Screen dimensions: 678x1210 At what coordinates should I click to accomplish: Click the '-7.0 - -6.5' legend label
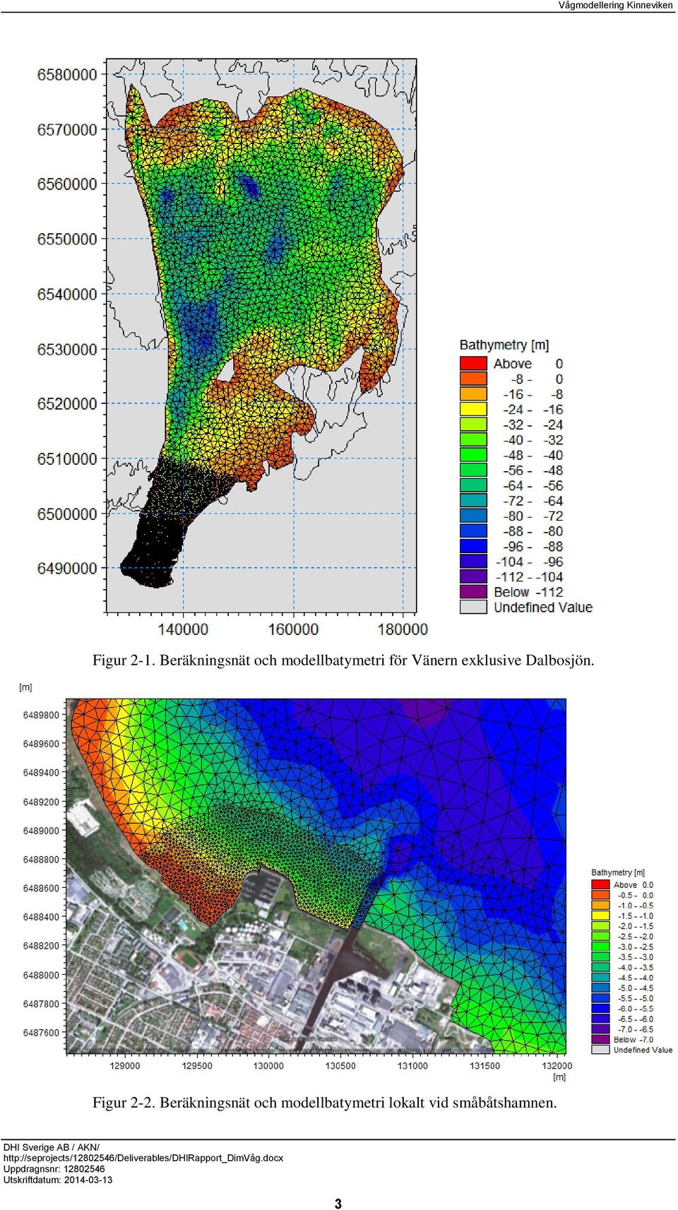point(636,1030)
